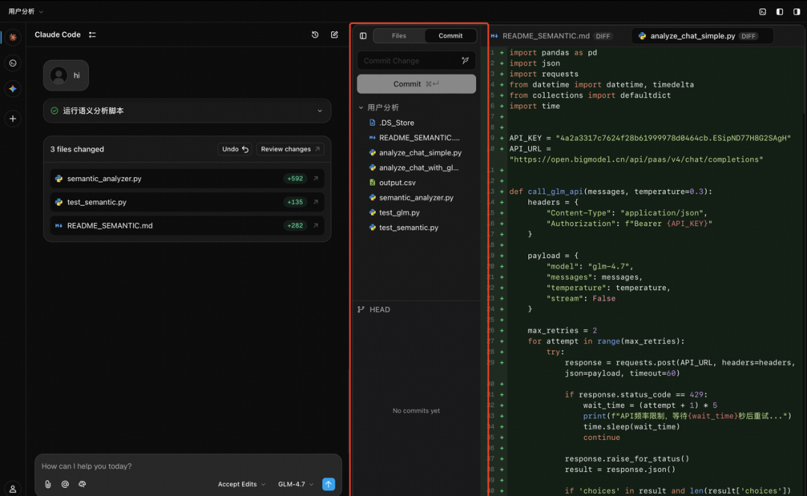
Task: Mention context with the @ icon
Action: point(65,484)
